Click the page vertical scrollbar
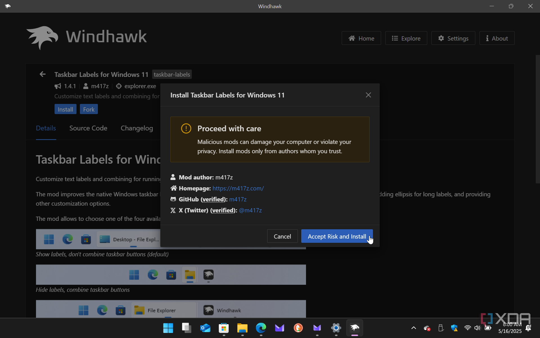540x338 pixels. point(537,119)
